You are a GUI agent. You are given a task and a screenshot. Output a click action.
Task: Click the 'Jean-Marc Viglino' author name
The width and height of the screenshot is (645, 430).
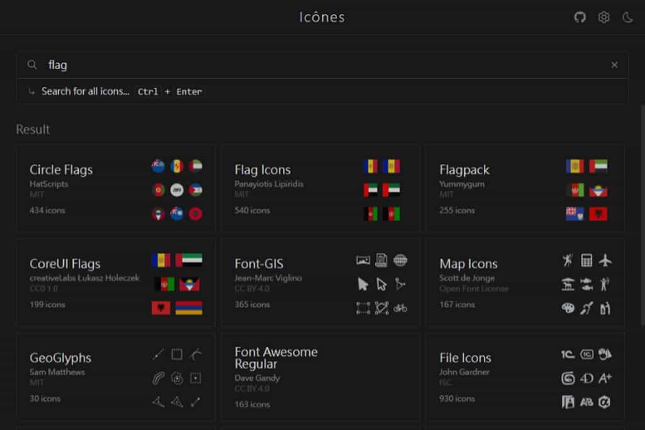pos(268,278)
